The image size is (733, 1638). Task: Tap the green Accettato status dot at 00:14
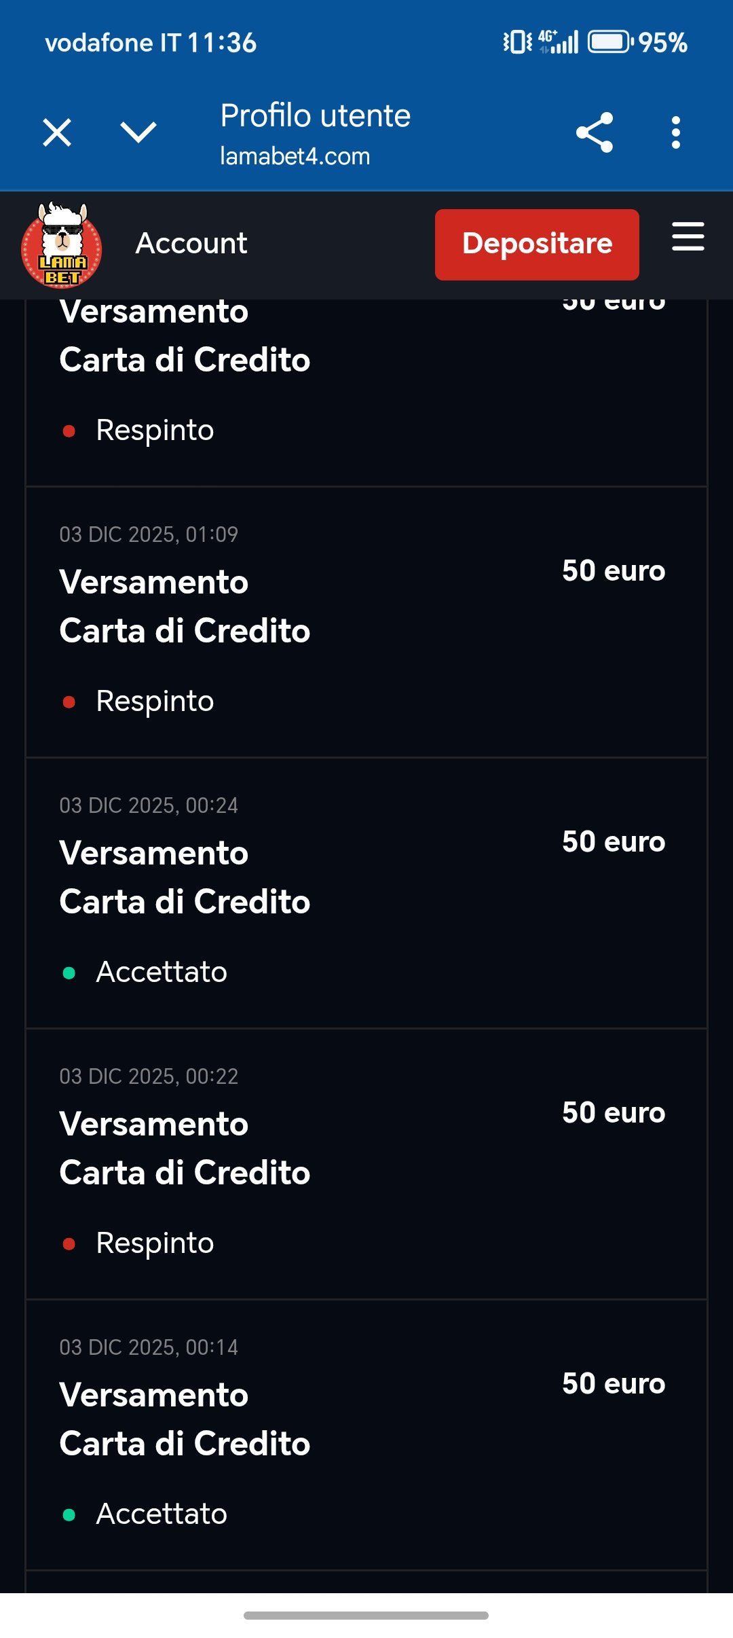click(x=69, y=1514)
